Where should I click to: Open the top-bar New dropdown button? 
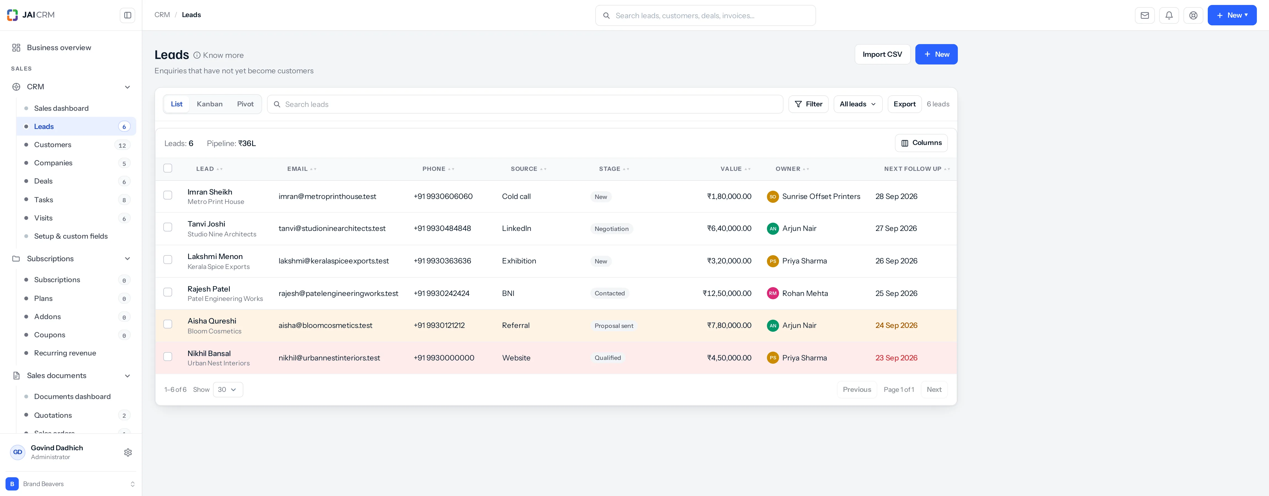(x=1231, y=15)
